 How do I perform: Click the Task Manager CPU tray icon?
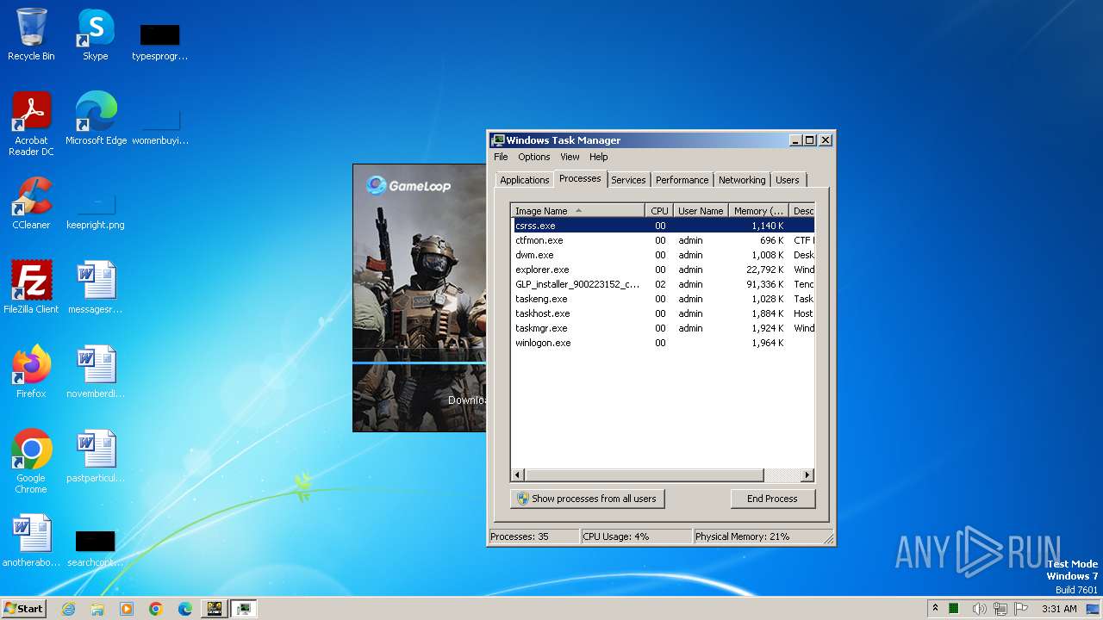click(954, 609)
